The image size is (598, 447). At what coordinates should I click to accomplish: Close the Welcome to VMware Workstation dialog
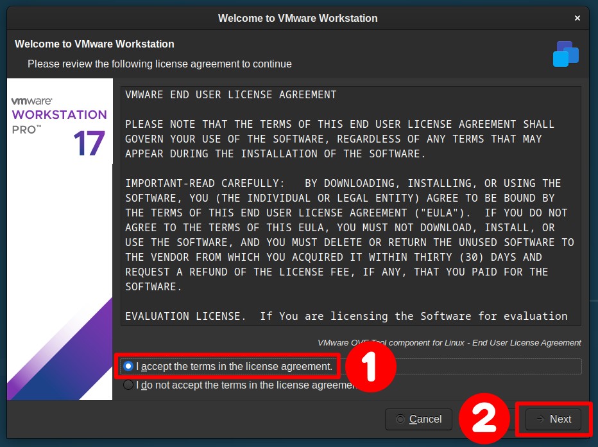[577, 18]
